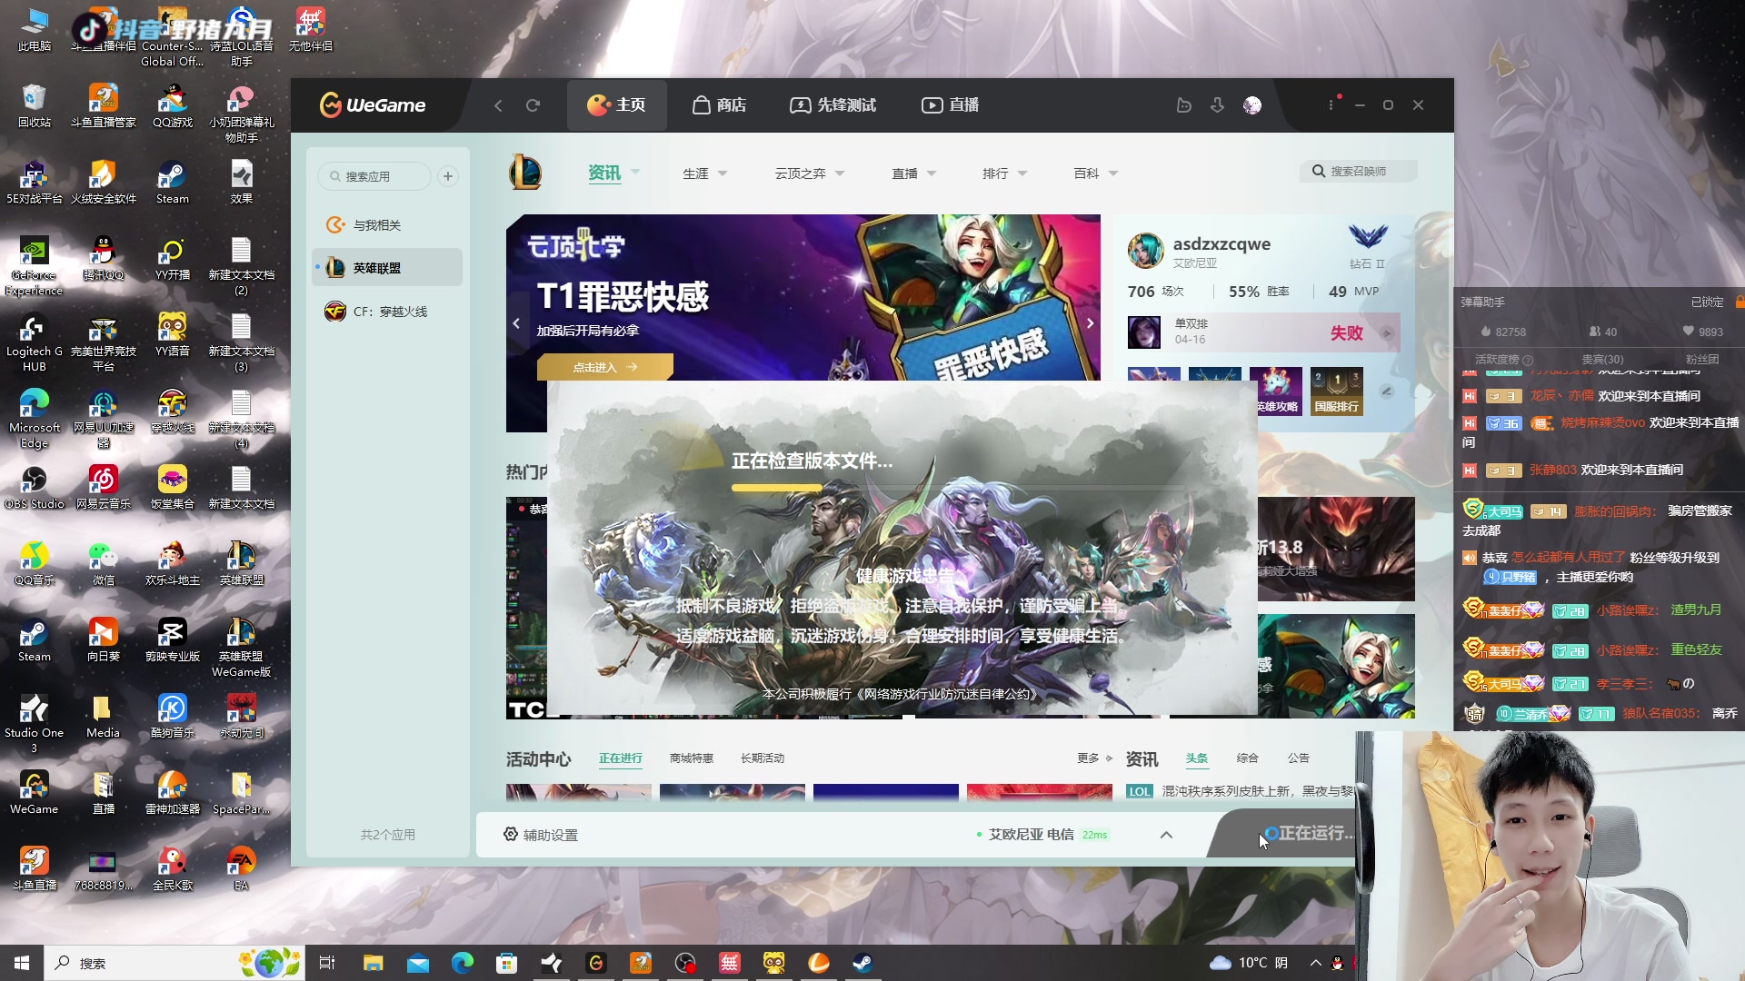
Task: Select CF: 穿越火线 in sidebar
Action: [389, 312]
